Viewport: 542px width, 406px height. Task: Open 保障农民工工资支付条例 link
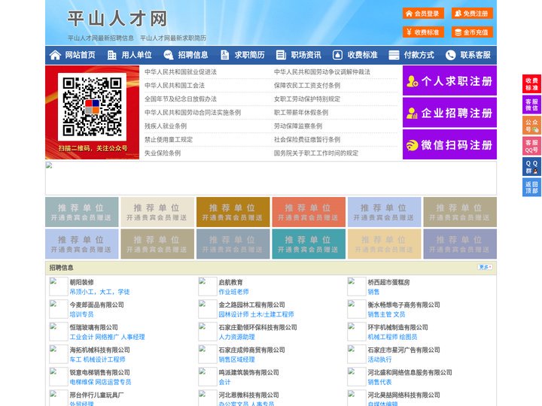[x=307, y=85]
